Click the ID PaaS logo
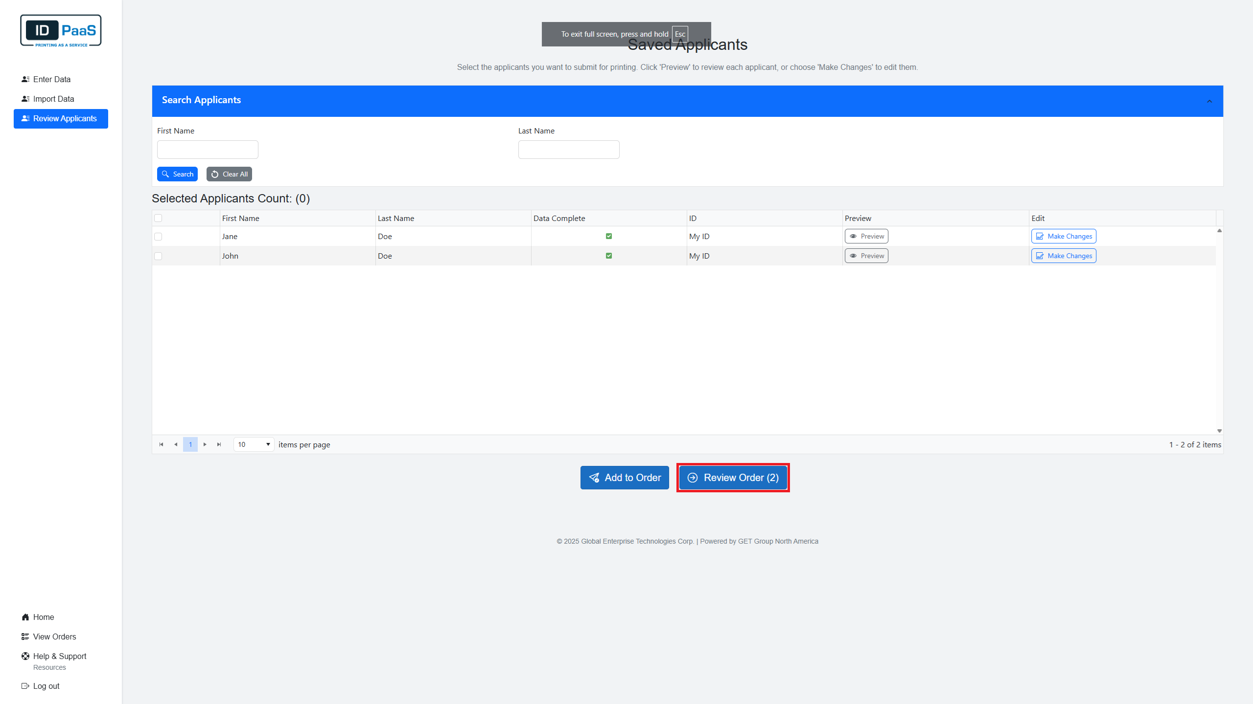Viewport: 1253px width, 704px height. click(61, 31)
